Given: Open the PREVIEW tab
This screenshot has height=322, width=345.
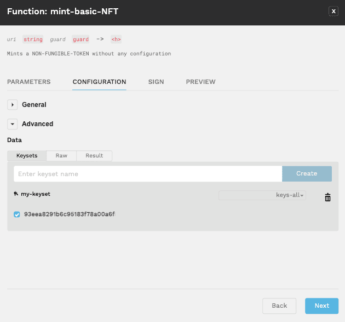Looking at the screenshot, I should point(200,82).
